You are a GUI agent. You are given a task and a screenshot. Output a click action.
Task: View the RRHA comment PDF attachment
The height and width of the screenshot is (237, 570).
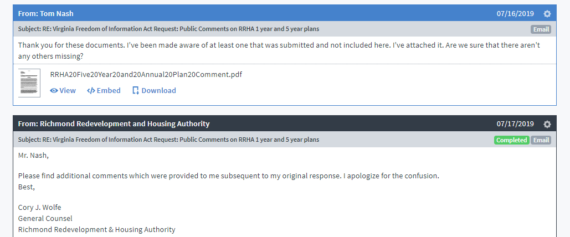pyautogui.click(x=63, y=90)
